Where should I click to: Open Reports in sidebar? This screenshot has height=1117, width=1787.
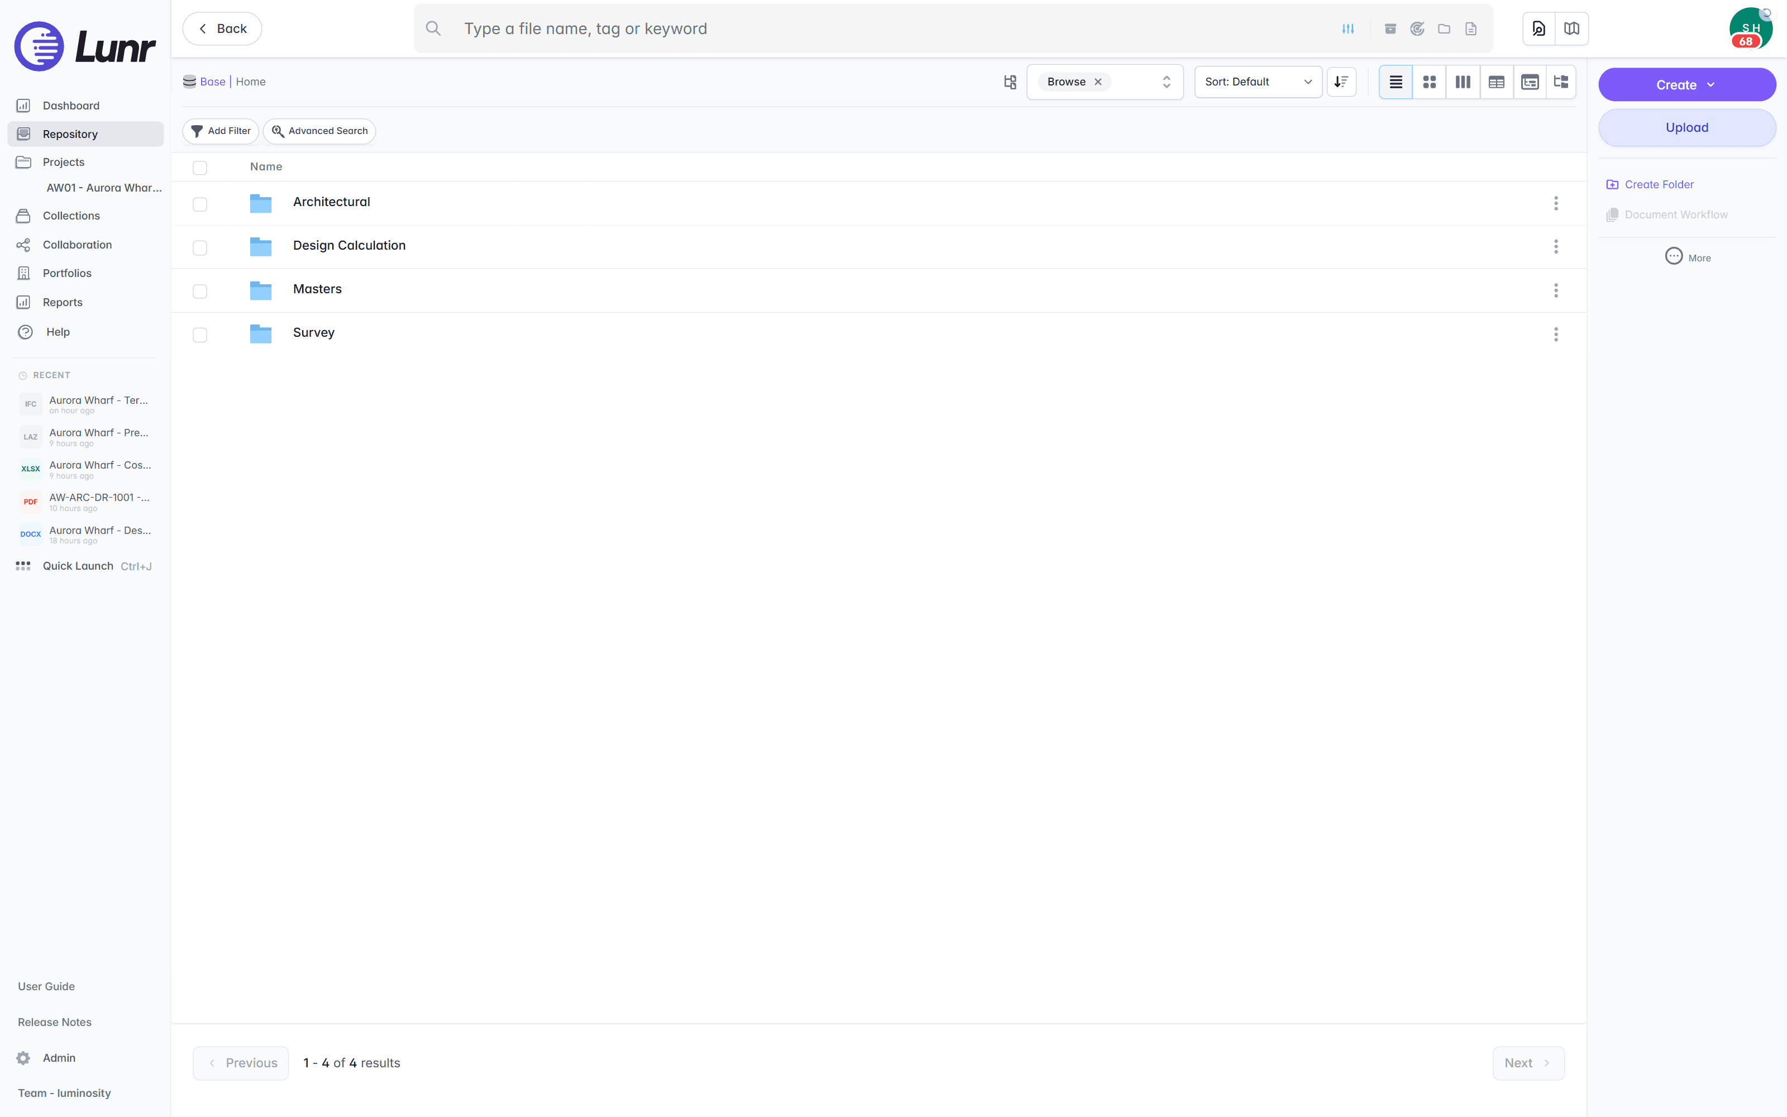click(x=85, y=302)
